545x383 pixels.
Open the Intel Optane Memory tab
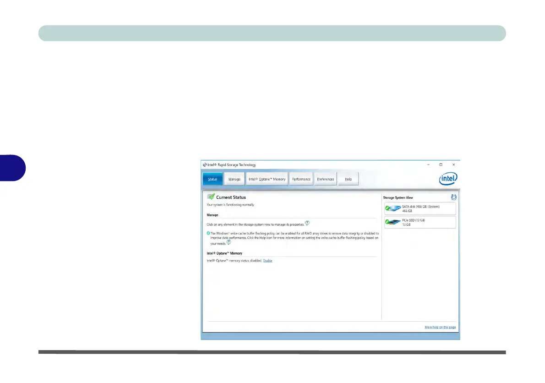[x=267, y=179]
